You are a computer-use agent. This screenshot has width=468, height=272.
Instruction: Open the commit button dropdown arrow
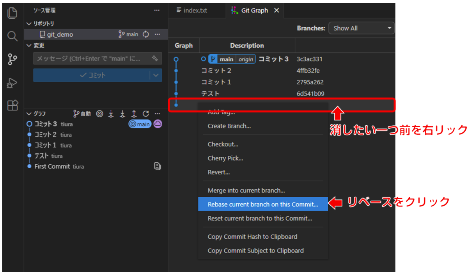click(156, 75)
